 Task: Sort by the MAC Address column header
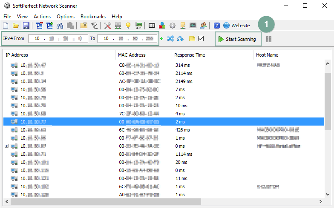click(132, 55)
